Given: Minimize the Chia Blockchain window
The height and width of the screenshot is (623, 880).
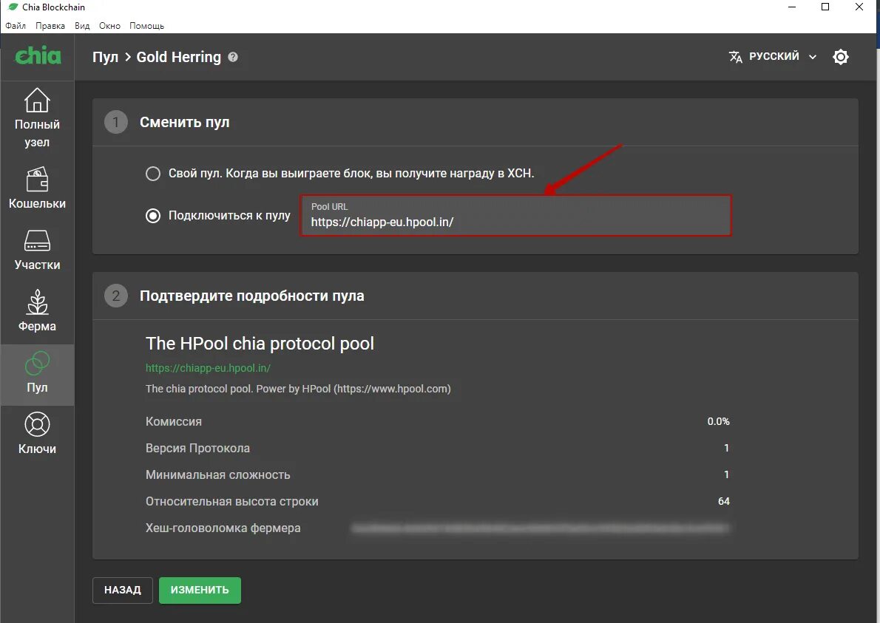Looking at the screenshot, I should coord(792,7).
